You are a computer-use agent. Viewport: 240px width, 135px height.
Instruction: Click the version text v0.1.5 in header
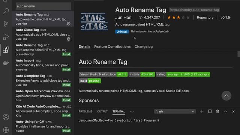coord(225,18)
